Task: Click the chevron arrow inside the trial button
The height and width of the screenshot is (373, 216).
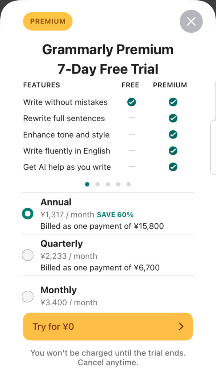Action: click(181, 327)
